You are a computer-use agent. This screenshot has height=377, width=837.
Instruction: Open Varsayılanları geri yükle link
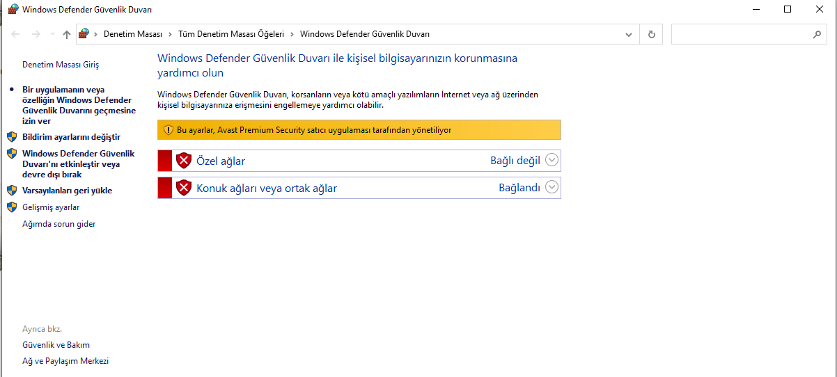coord(67,191)
